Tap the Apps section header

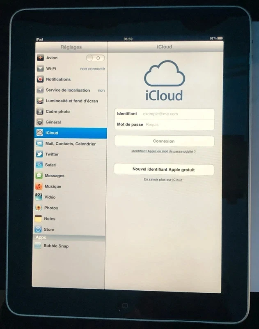(x=69, y=237)
